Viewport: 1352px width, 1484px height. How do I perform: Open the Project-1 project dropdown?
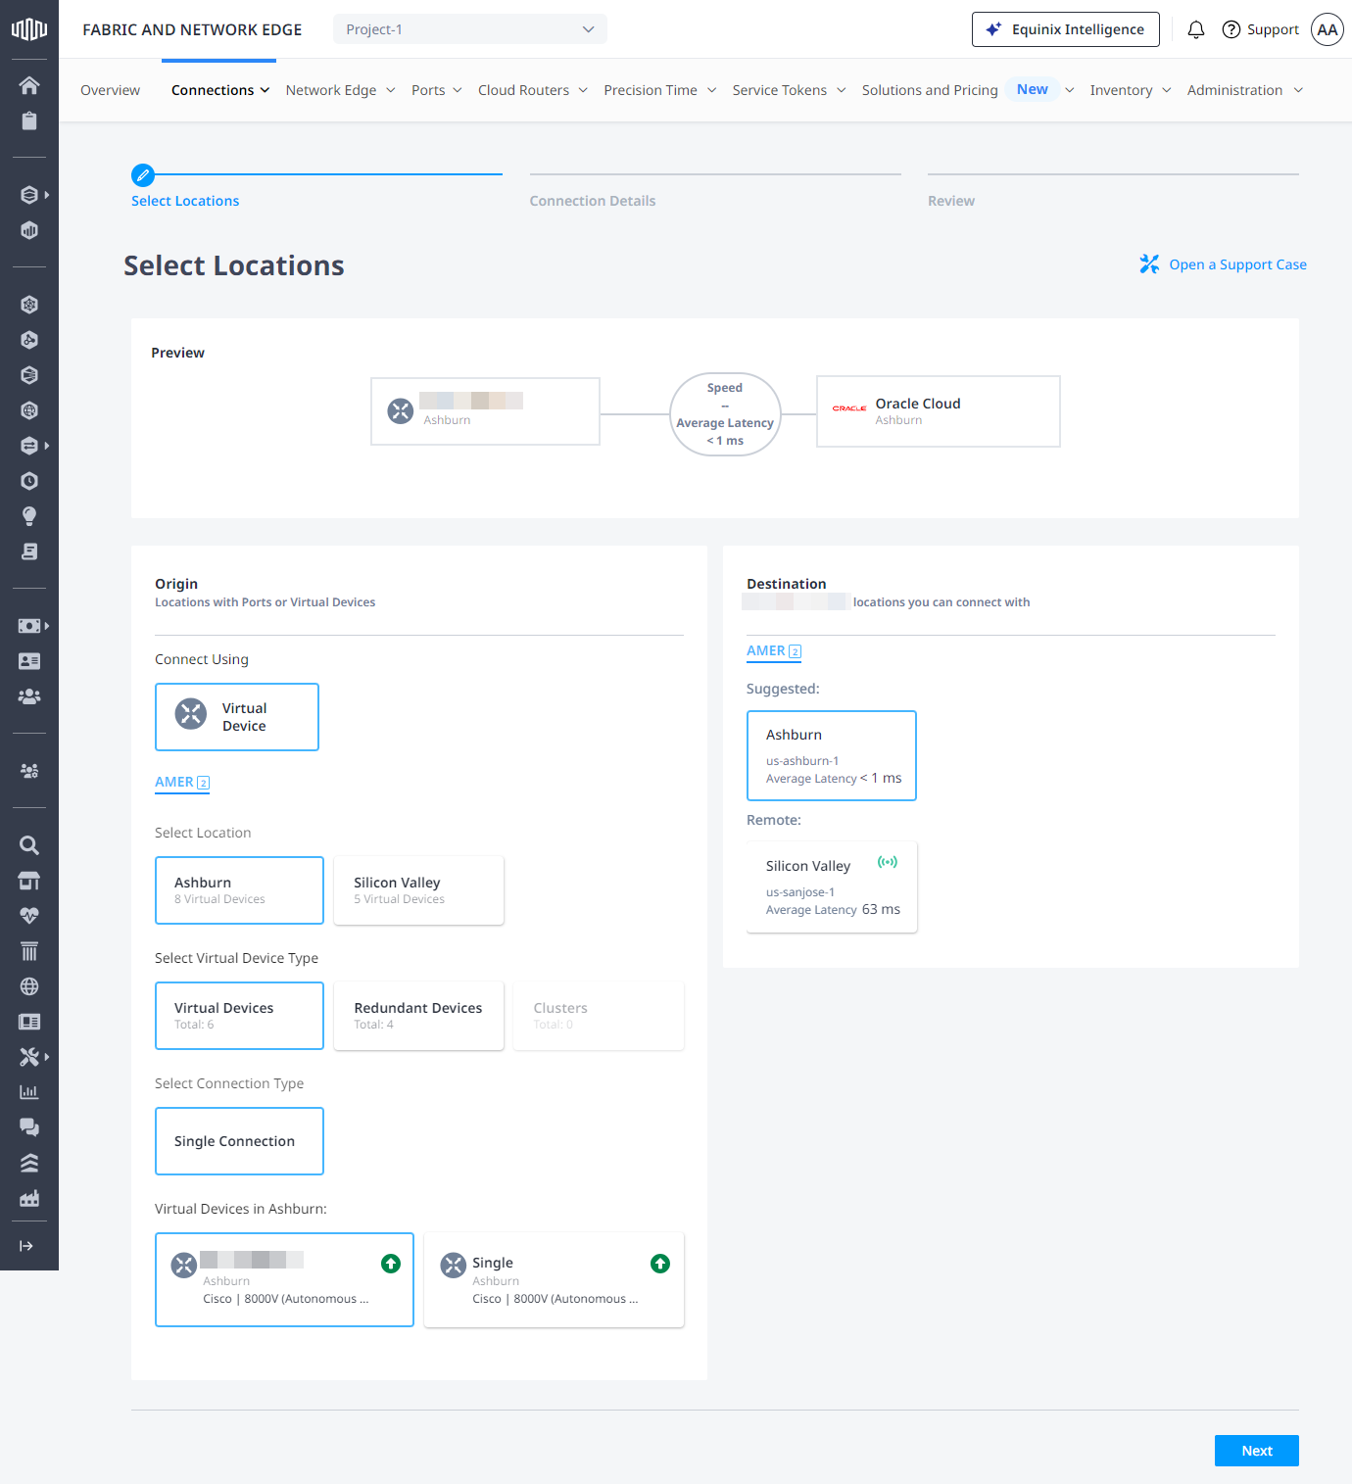(470, 29)
